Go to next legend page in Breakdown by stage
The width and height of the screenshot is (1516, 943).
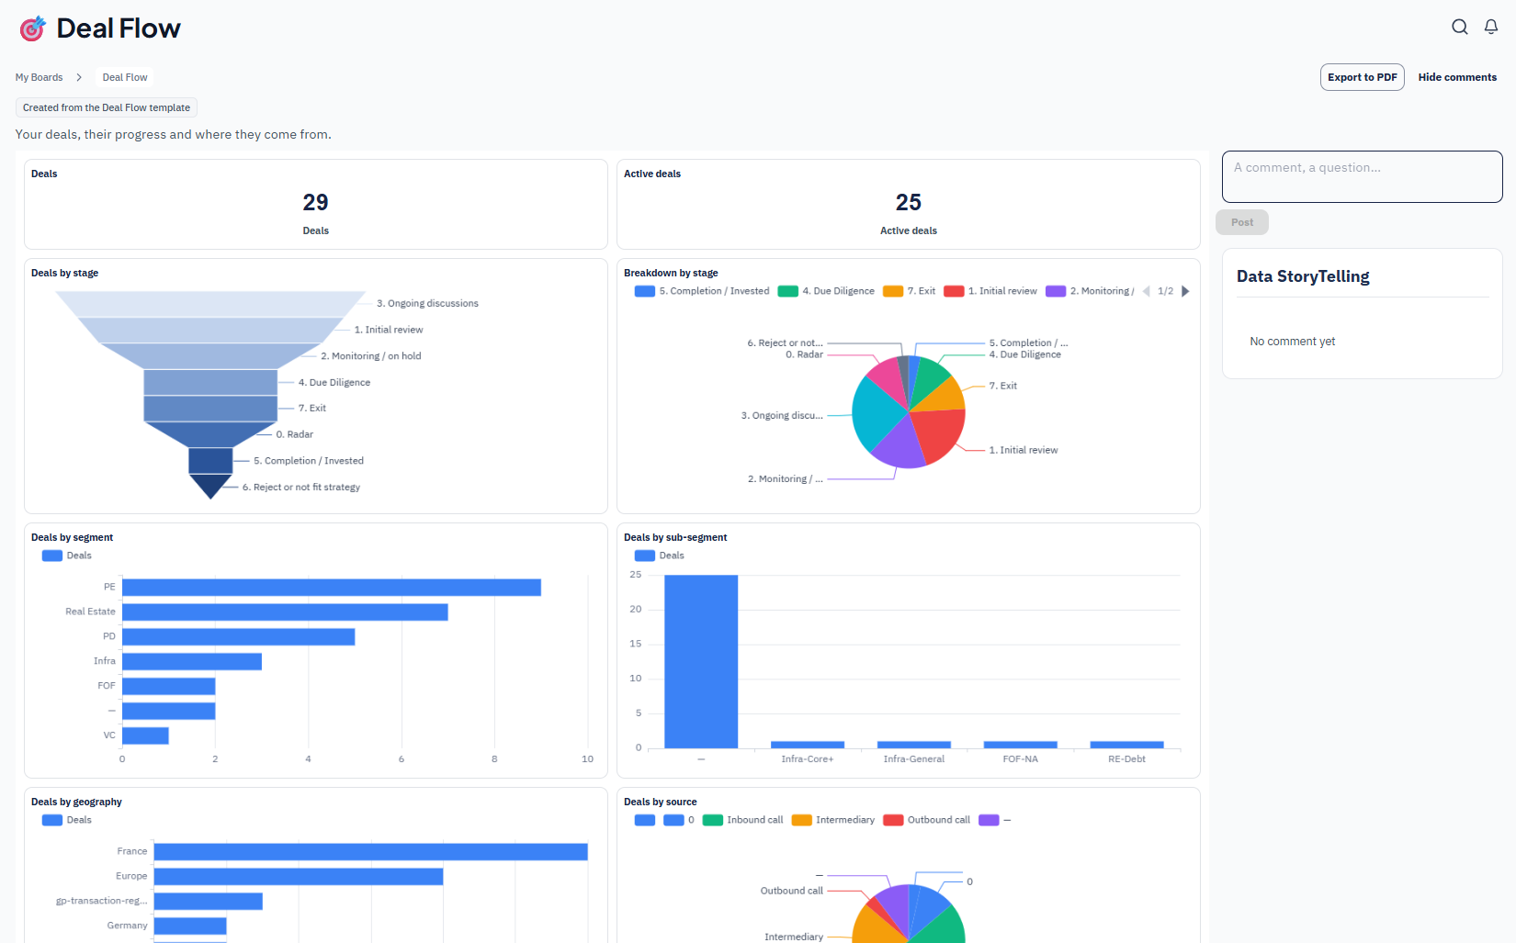tap(1185, 291)
